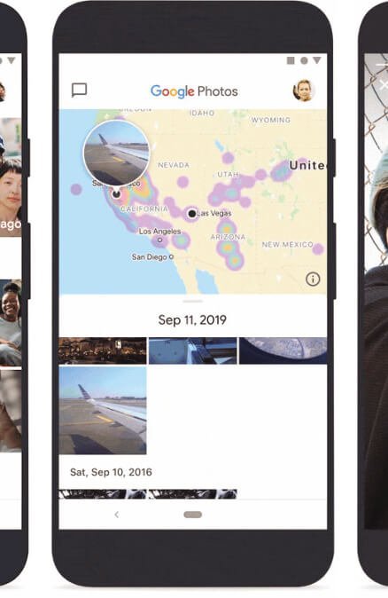Select the Sep 11, 2019 date header
This screenshot has width=388, height=598.
(192, 319)
